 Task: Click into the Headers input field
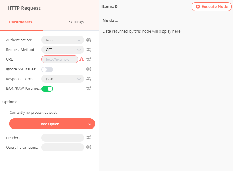[x=63, y=138]
